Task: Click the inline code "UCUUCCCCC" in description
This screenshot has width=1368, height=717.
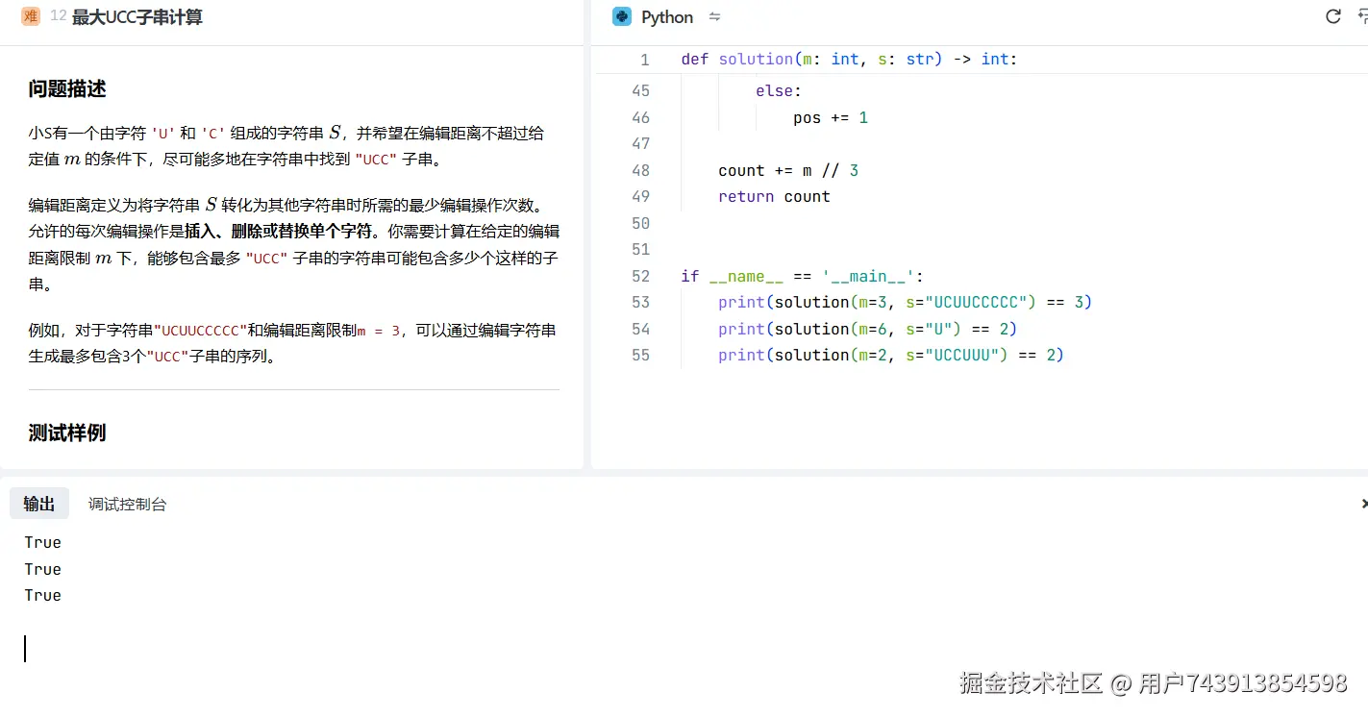Action: coord(201,331)
